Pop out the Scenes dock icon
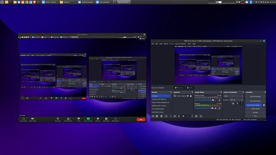Screen dimensions: 276x155 pyautogui.click(x=171, y=92)
